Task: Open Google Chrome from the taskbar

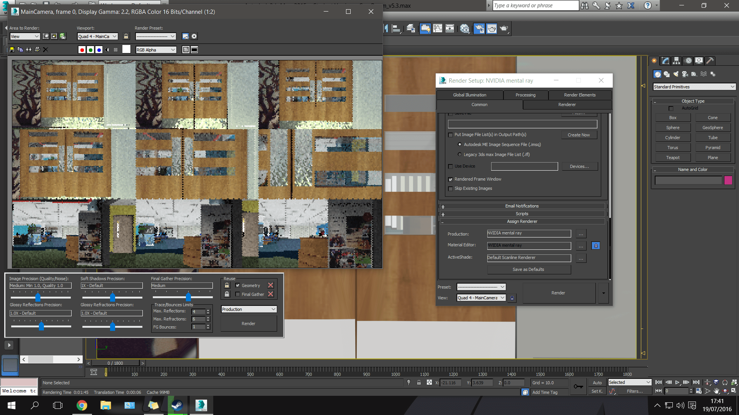Action: [82, 405]
